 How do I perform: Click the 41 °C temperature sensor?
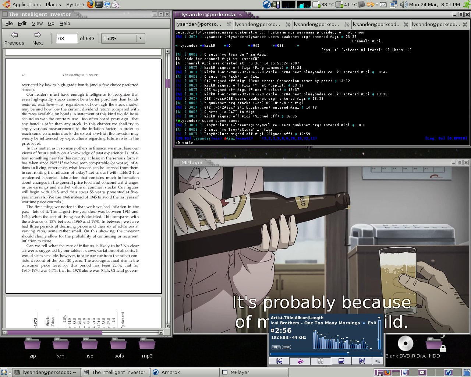[x=347, y=4]
